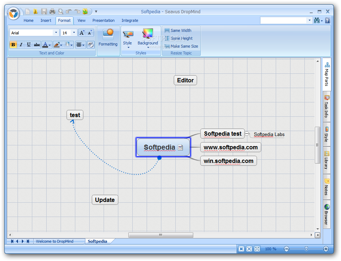This screenshot has width=341, height=261.
Task: Open the fill color bucket dropdown
Action: click(x=71, y=45)
